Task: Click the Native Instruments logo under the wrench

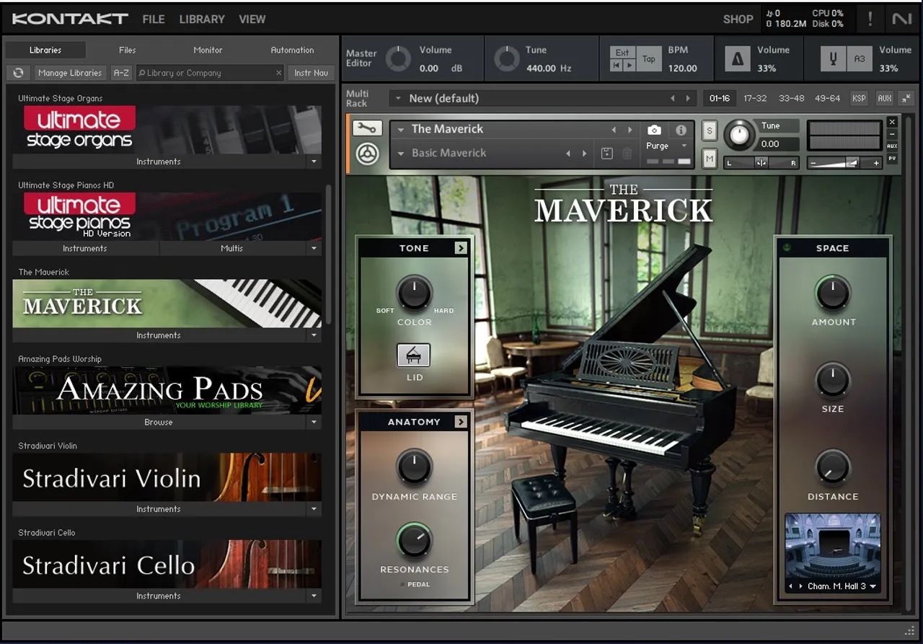Action: click(367, 154)
